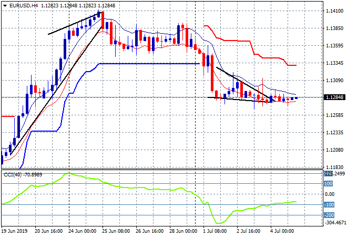347x237 pixels.
Task: Click the CCI 100 level label
Action: pos(329,184)
